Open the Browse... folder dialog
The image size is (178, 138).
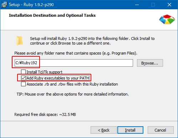(x=150, y=63)
